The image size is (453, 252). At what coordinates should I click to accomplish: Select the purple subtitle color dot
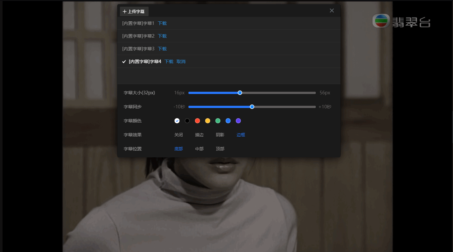(238, 121)
